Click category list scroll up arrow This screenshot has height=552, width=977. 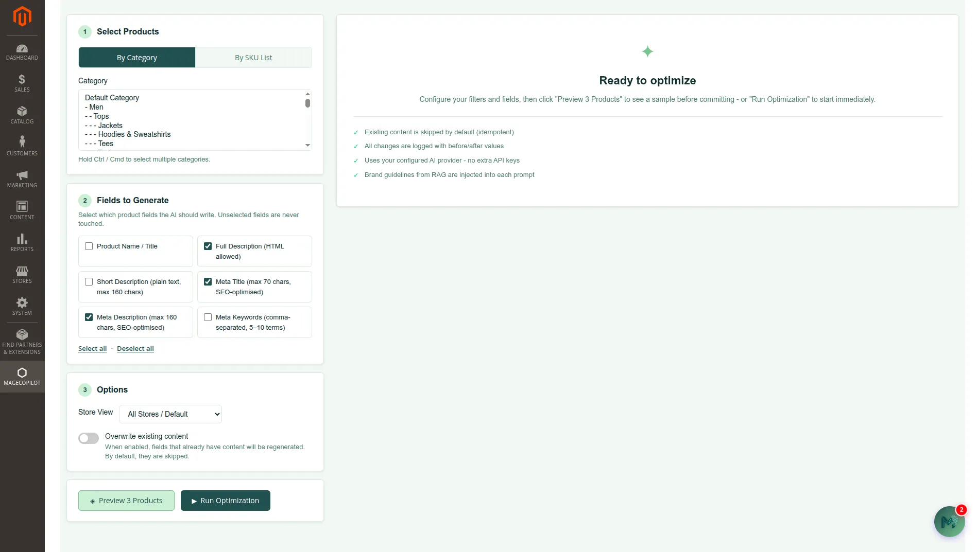pos(307,94)
